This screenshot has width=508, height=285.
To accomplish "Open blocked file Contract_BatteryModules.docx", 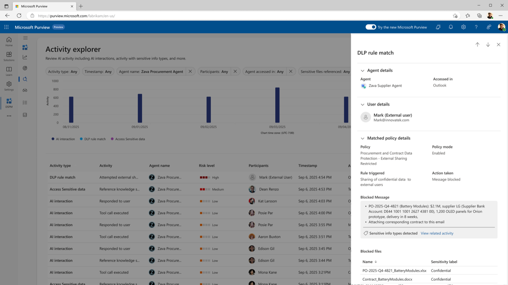I will pyautogui.click(x=387, y=279).
